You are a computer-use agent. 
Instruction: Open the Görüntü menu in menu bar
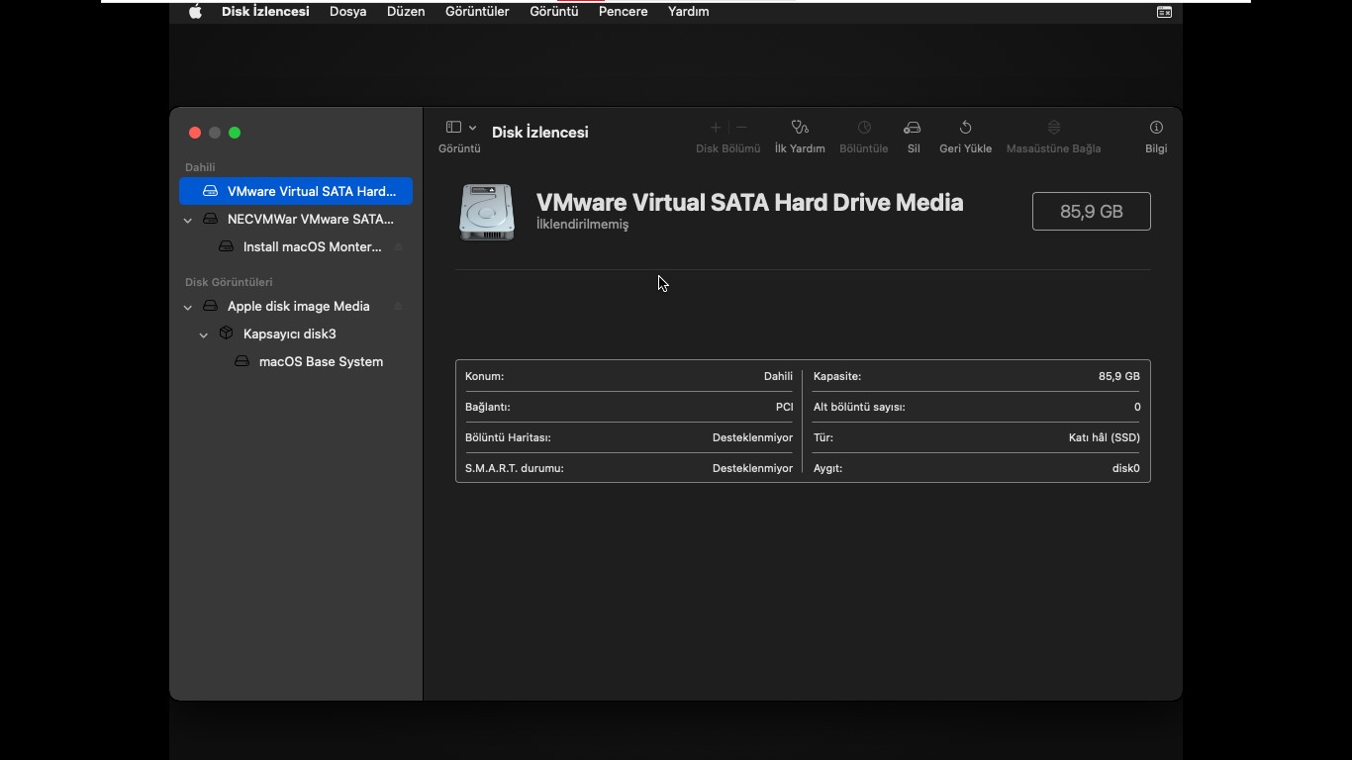tap(554, 12)
